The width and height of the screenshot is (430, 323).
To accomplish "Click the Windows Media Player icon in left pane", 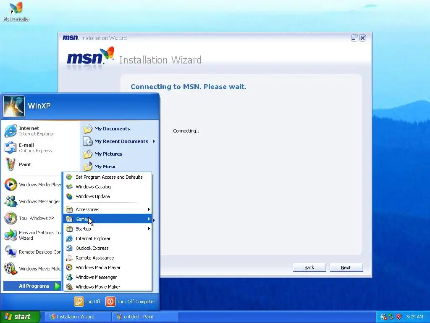I will pos(10,185).
